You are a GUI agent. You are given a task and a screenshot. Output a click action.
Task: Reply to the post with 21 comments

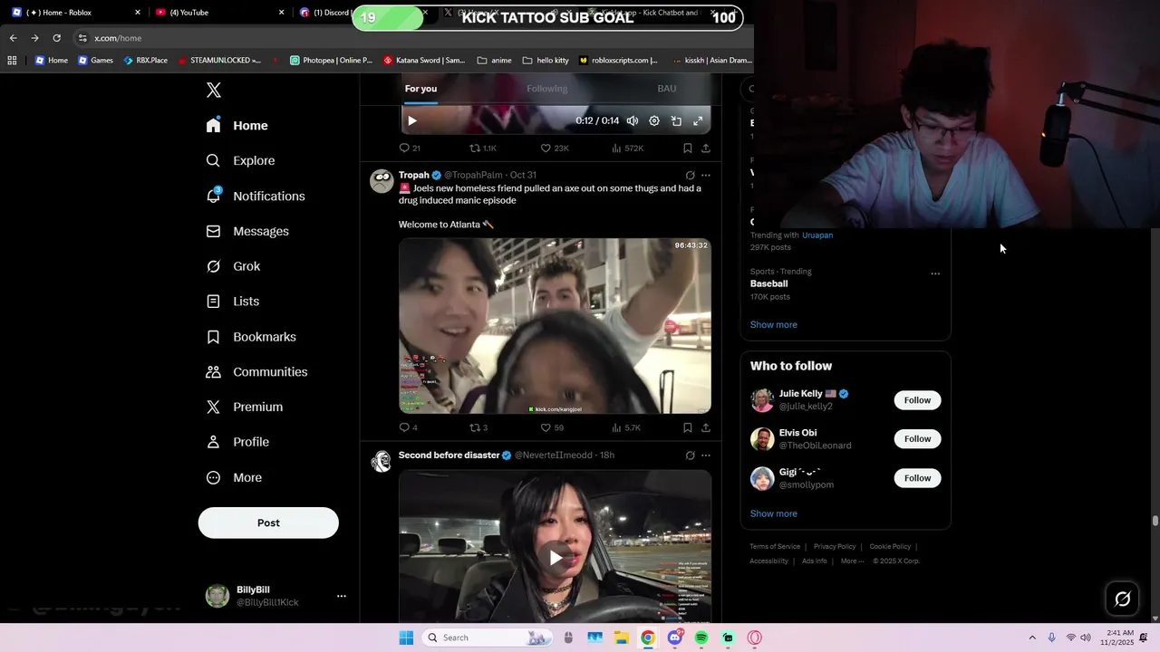click(x=410, y=148)
